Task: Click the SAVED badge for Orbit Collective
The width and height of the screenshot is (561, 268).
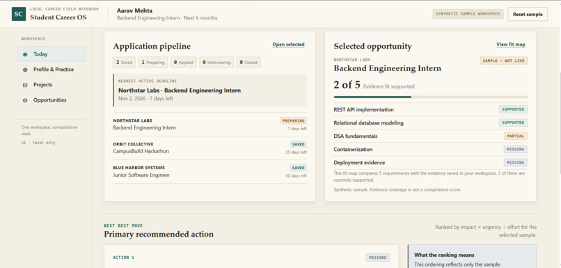Action: point(299,144)
